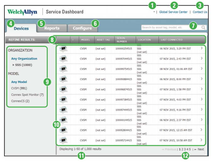Click the Contact Us link
The height and width of the screenshot is (162, 213).
200,12
